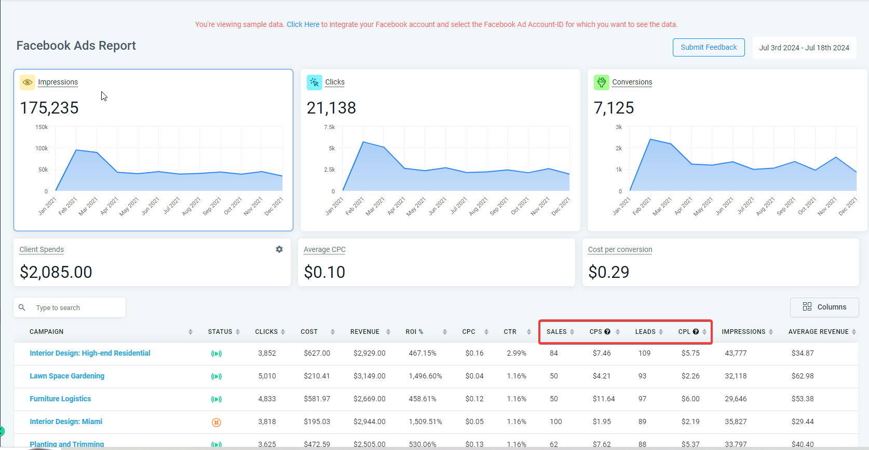Sort table by Cost column arrows

333,332
